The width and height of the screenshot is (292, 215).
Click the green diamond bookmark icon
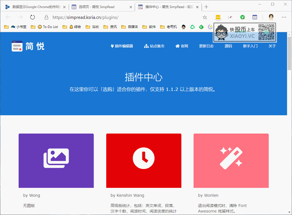pyautogui.click(x=201, y=27)
